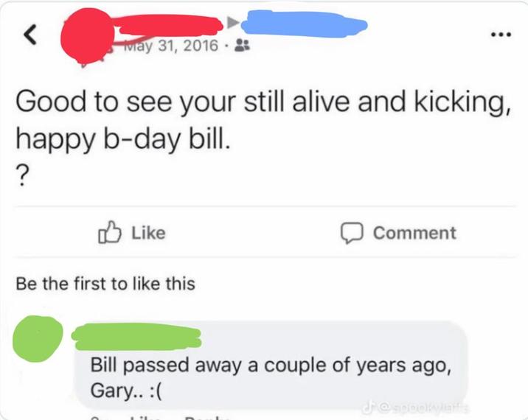Screen dimensions: 528x420
Task: Click the Comment label under the post
Action: (x=414, y=233)
